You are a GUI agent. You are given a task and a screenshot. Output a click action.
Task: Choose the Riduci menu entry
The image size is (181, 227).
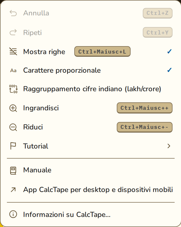[x=90, y=127]
